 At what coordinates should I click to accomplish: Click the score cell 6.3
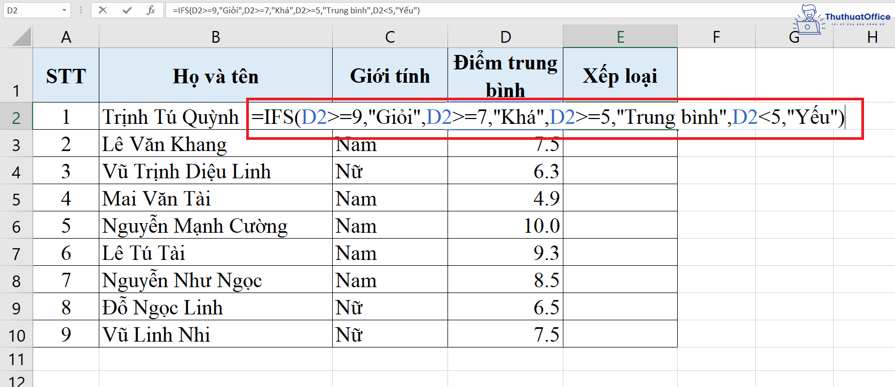pos(505,171)
